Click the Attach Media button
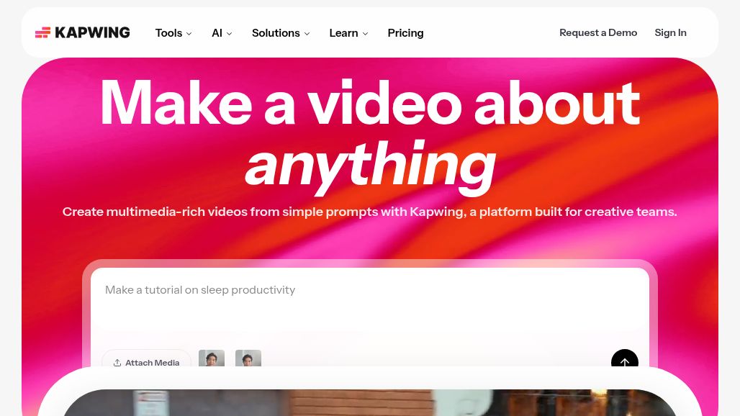 coord(146,359)
